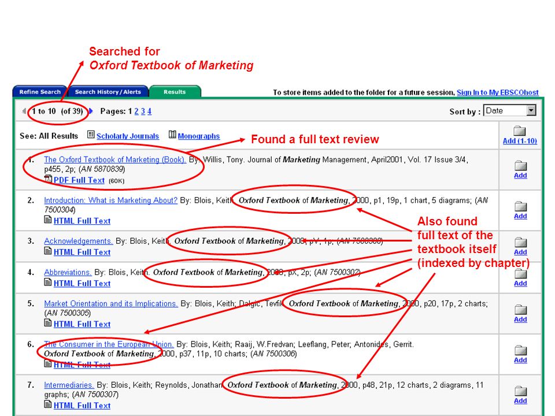This screenshot has width=555, height=416.
Task: Open HTML Full Text for Introduction result
Action: pos(82,221)
